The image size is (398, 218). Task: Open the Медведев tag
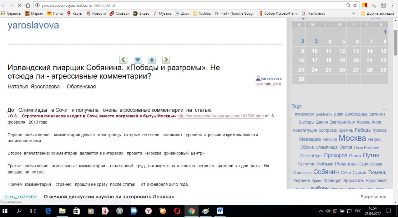[310, 139]
